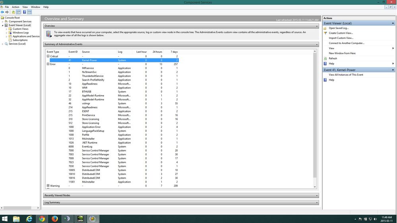
Task: Click the blue Help toolbar icon
Action: coord(25,12)
